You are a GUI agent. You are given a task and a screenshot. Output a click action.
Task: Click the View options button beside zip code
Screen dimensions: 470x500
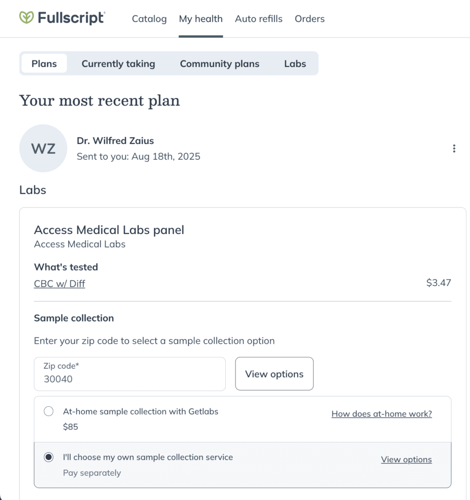click(x=274, y=374)
